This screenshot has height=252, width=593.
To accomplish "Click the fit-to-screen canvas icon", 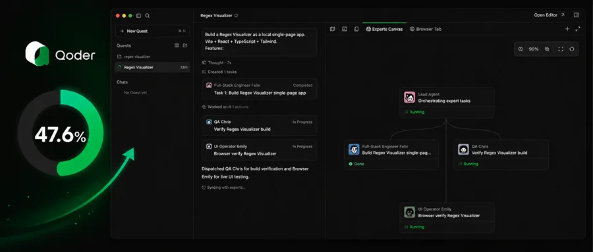I will pyautogui.click(x=561, y=49).
